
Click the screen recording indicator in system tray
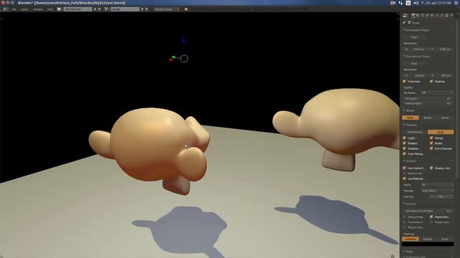tap(393, 3)
